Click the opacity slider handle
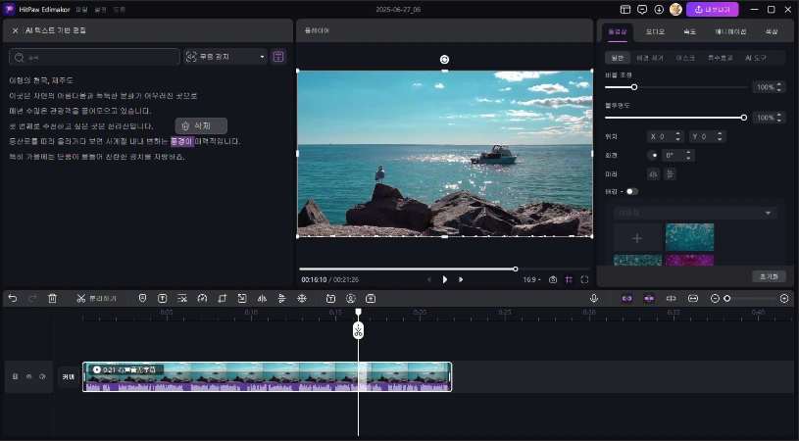 [744, 118]
